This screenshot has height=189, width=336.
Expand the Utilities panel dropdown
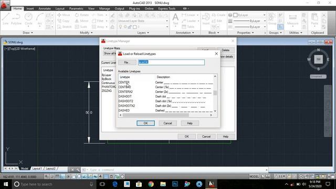[x=296, y=33]
